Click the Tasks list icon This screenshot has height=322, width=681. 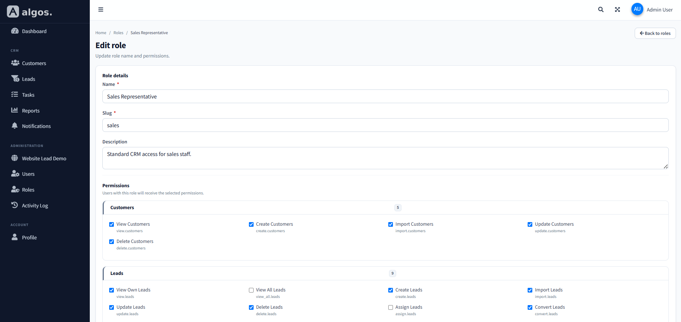pos(15,94)
